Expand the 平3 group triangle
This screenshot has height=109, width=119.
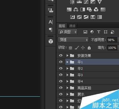coord(67,75)
